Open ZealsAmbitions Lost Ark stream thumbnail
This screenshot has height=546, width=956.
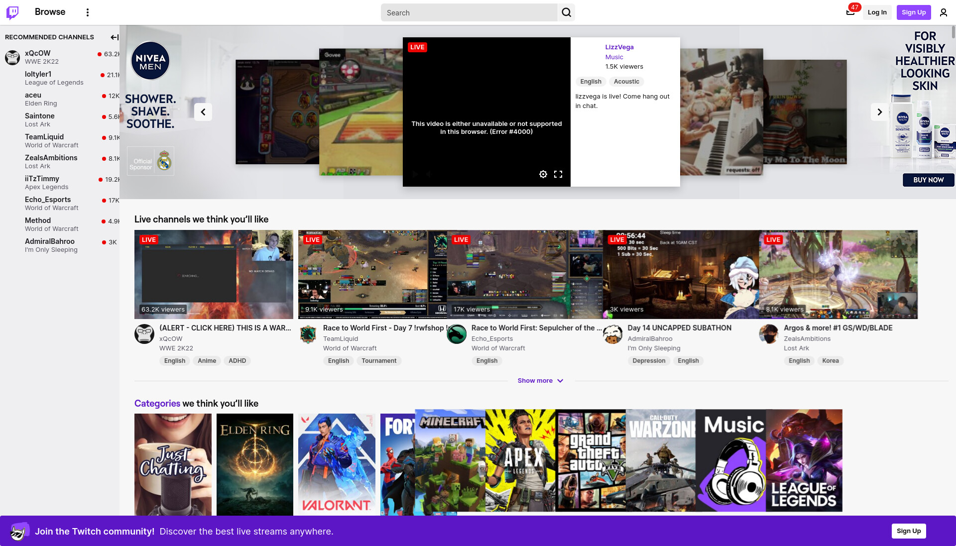[x=838, y=274]
